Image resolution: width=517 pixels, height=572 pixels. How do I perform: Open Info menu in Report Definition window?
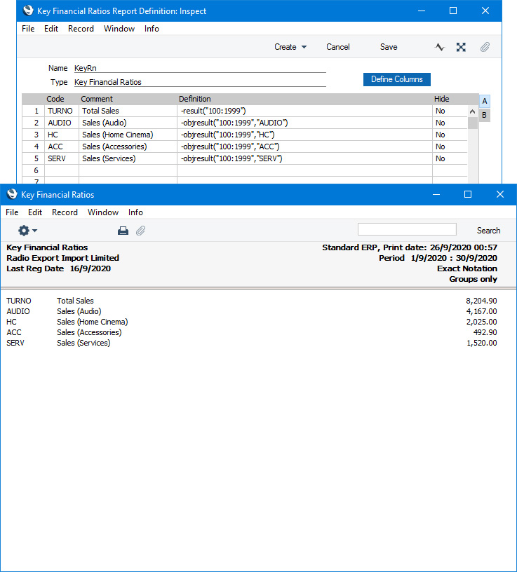pyautogui.click(x=152, y=29)
